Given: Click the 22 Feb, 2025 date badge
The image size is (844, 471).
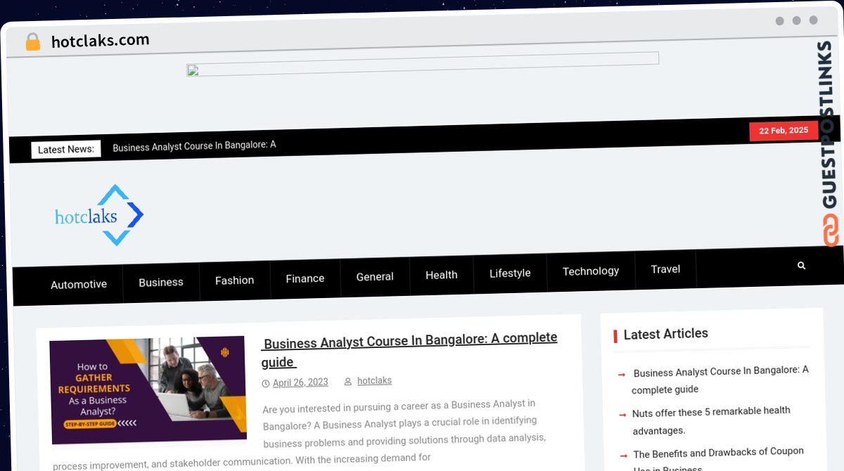Looking at the screenshot, I should point(784,131).
